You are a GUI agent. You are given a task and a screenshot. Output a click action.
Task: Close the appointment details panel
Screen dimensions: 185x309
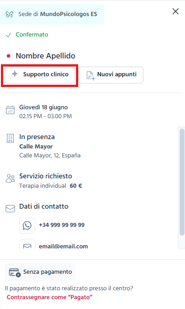(176, 12)
